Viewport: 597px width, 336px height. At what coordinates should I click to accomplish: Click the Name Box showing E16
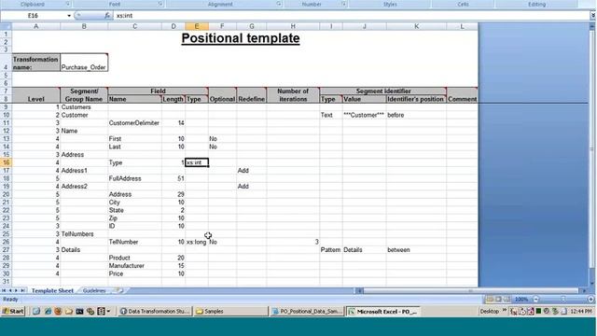[x=33, y=16]
